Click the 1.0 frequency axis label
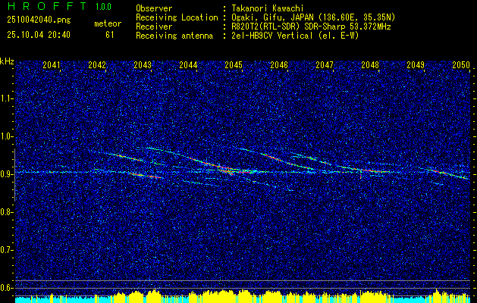 click(6, 136)
